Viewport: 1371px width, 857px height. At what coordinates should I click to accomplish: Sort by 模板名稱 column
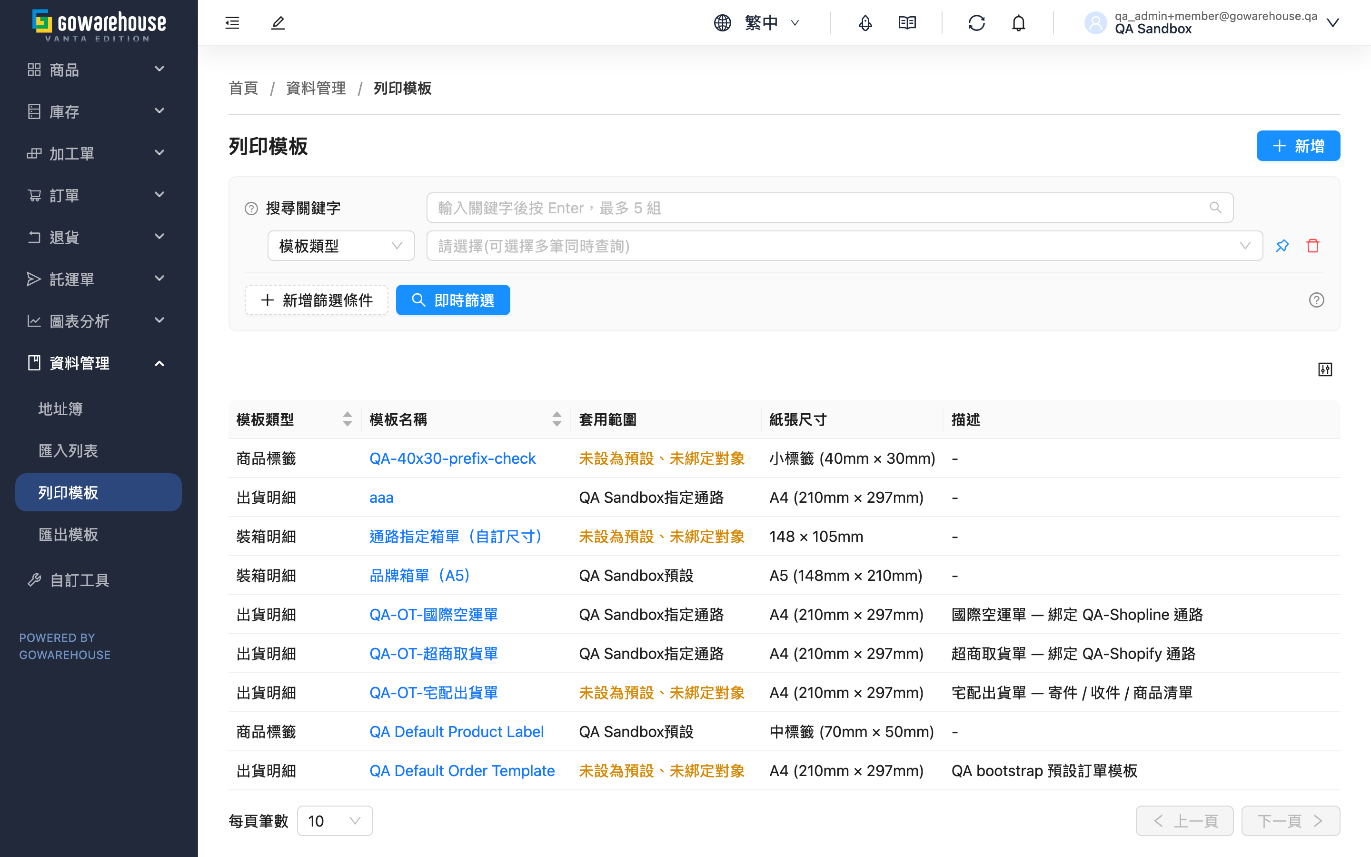(557, 419)
